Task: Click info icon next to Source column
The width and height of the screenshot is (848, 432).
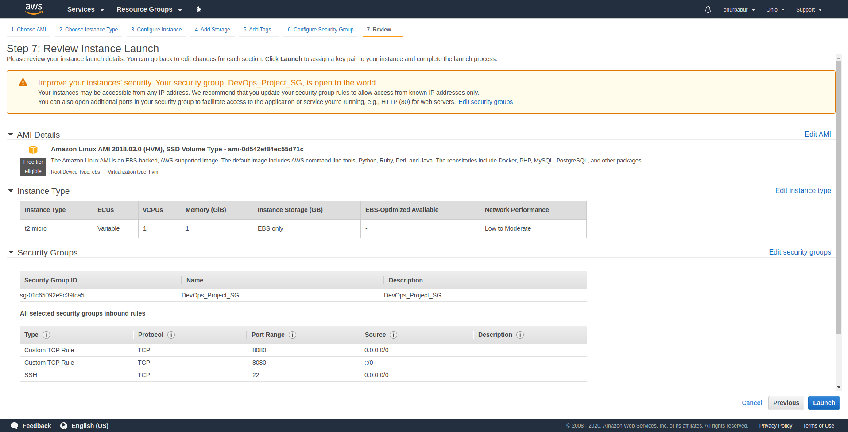Action: [x=393, y=335]
